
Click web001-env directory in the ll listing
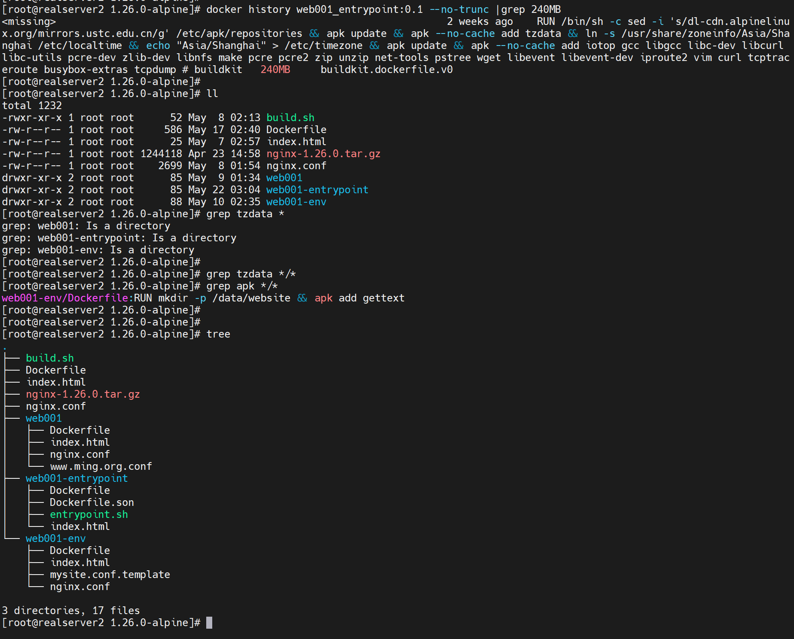[x=296, y=202]
